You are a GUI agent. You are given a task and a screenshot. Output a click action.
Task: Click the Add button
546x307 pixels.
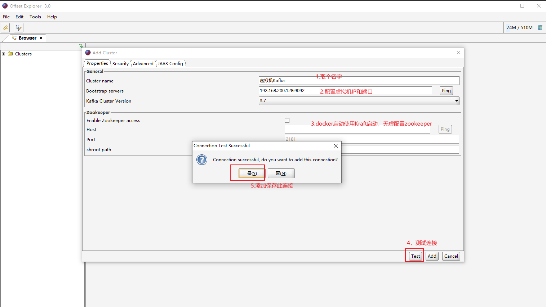(x=432, y=256)
